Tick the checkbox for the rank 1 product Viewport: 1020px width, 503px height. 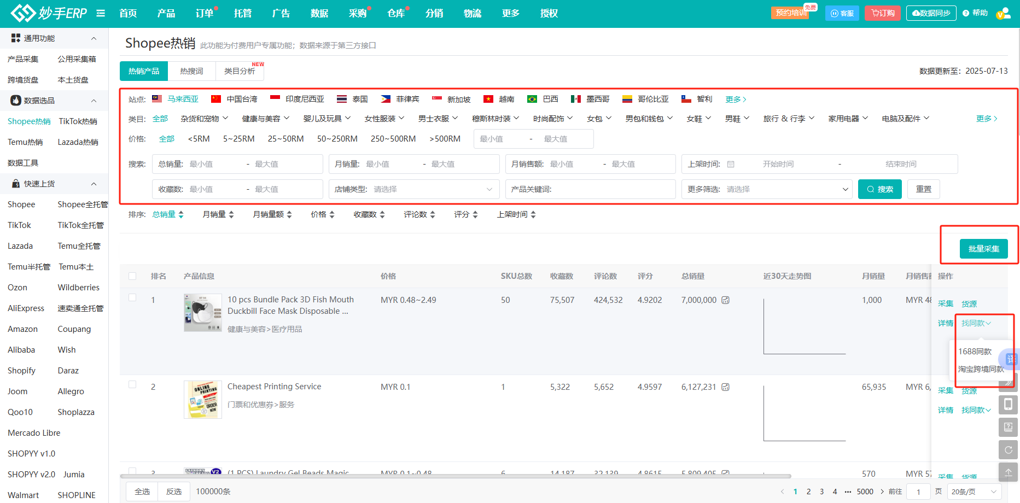[x=132, y=298]
